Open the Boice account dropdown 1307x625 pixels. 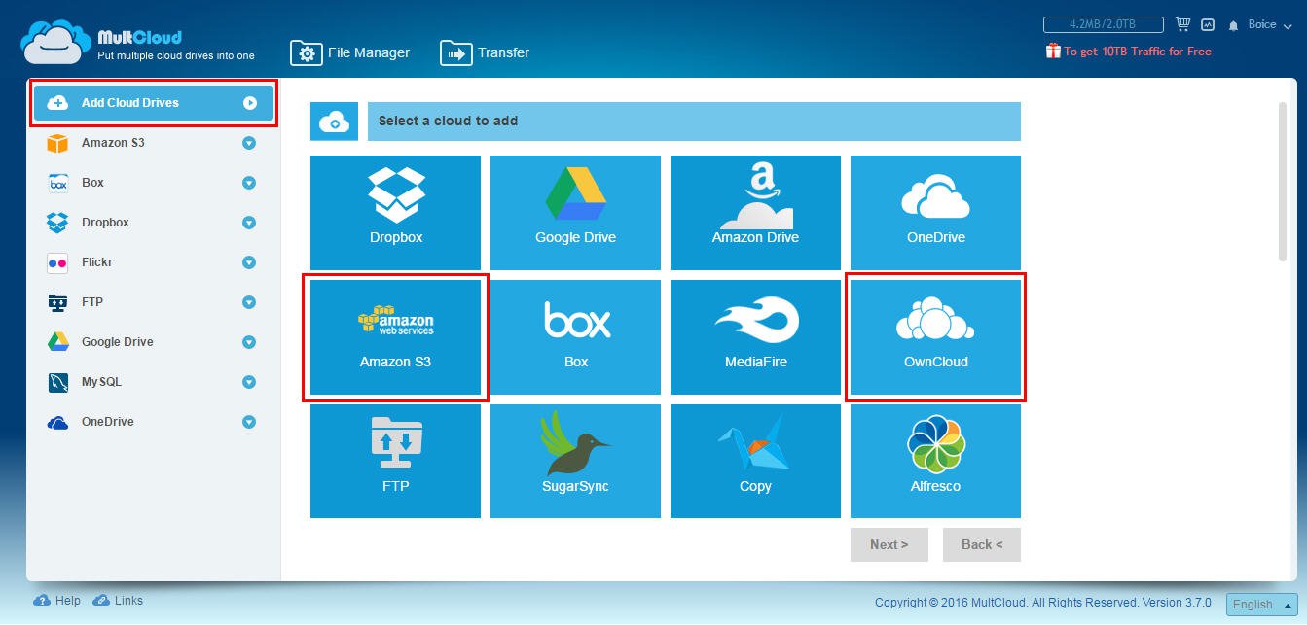1268,25
